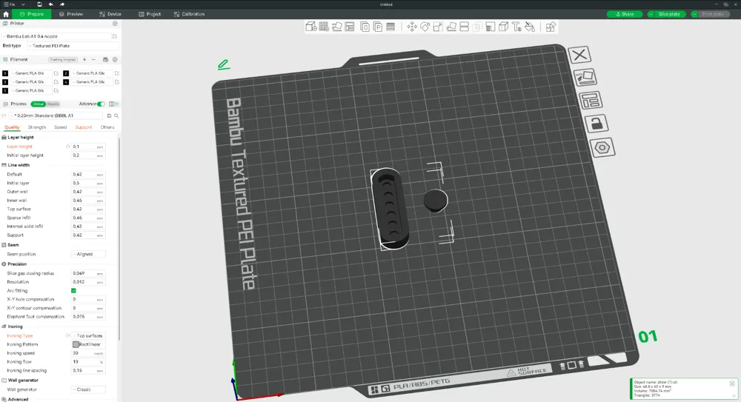Open filament 1 Generic PLA Silk dropdown
Viewport: 741px width, 402px height.
click(x=31, y=73)
